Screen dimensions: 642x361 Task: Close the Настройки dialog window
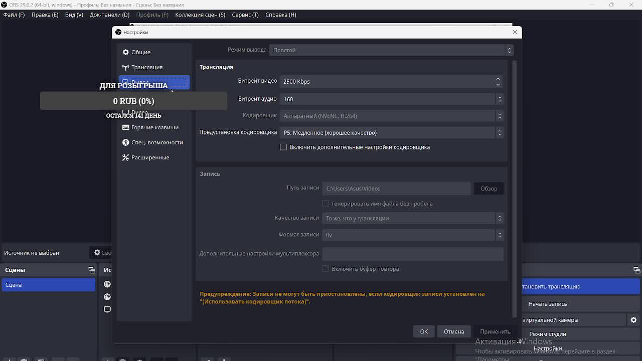pyautogui.click(x=515, y=32)
